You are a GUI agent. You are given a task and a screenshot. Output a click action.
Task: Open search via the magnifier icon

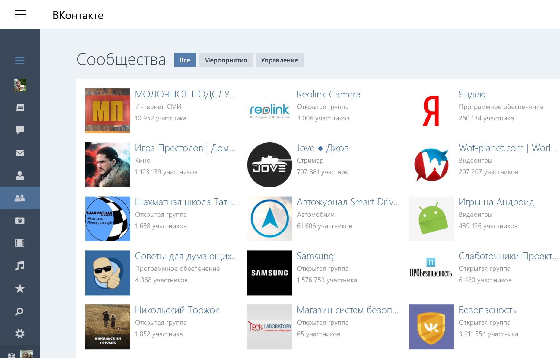click(x=19, y=311)
